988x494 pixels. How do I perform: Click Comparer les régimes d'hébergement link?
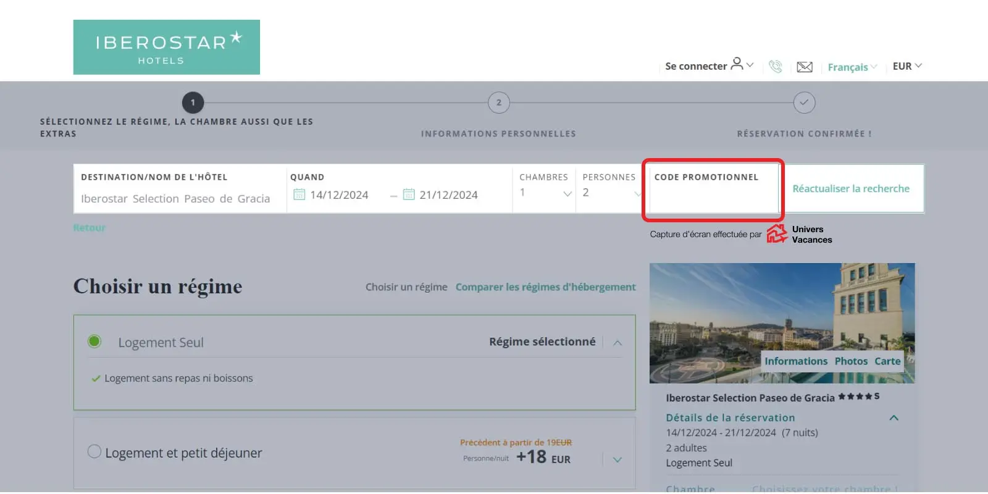tap(545, 287)
